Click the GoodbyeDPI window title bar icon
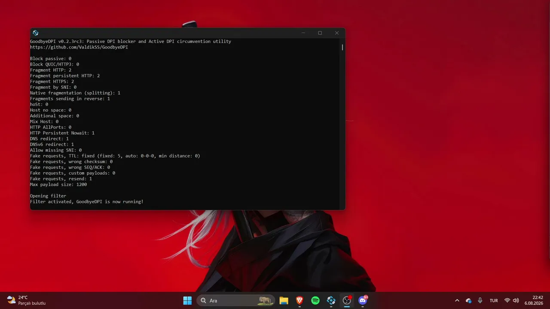 [x=35, y=33]
